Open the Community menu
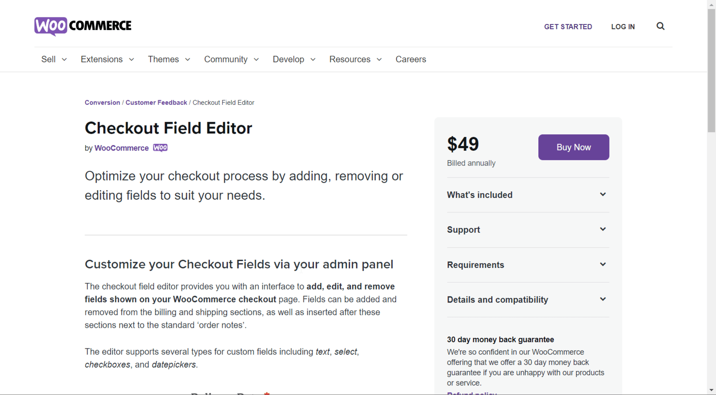The width and height of the screenshot is (716, 395). [x=226, y=59]
